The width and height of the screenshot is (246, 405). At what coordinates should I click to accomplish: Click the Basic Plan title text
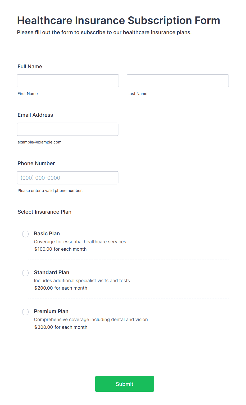click(47, 233)
